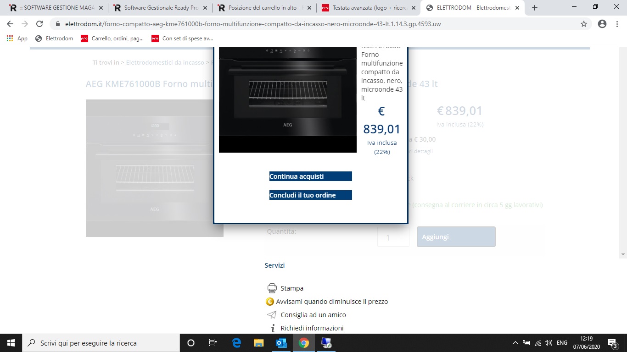Click the info icon beside Richiedi informazioni
Image resolution: width=627 pixels, height=352 pixels.
(273, 328)
